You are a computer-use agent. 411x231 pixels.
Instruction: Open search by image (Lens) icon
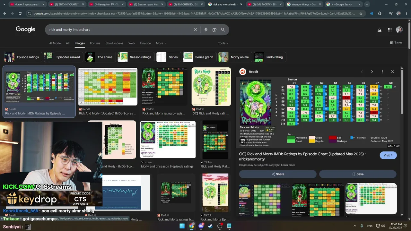214,30
